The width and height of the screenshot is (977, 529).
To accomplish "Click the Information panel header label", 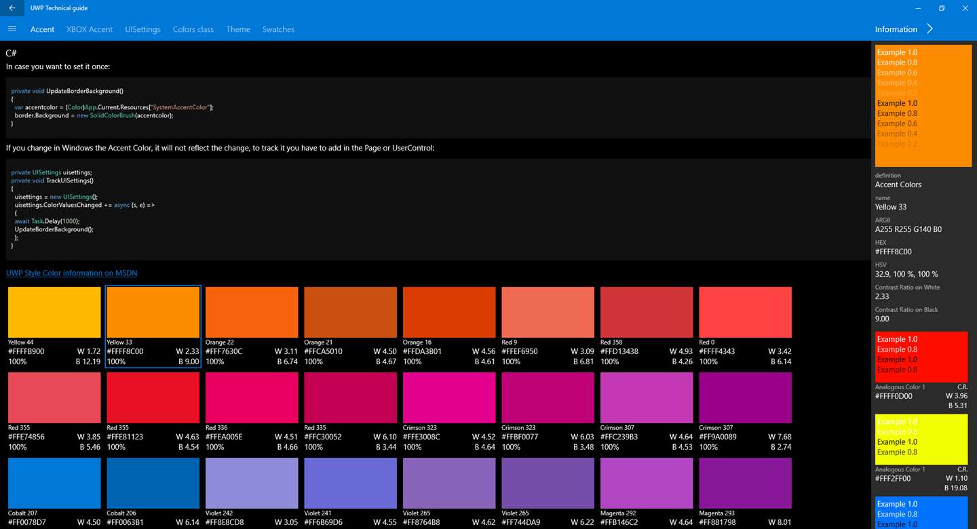I will [896, 29].
